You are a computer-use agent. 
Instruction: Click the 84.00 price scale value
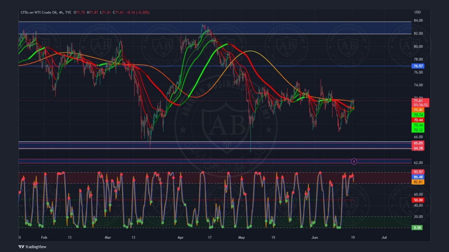click(418, 21)
